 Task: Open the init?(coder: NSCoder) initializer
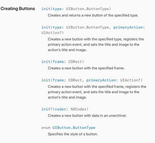tap(65, 109)
